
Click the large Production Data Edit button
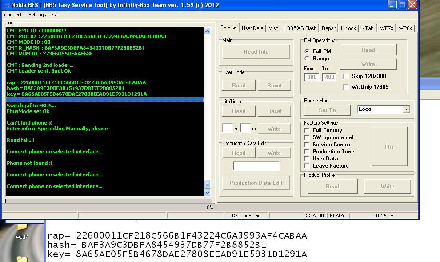point(256,183)
